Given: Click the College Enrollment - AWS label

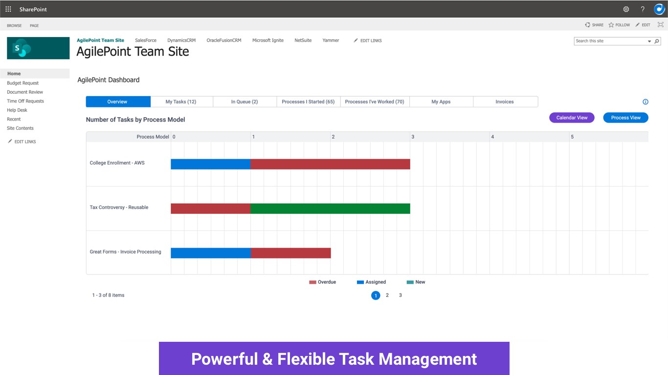Looking at the screenshot, I should pos(117,163).
